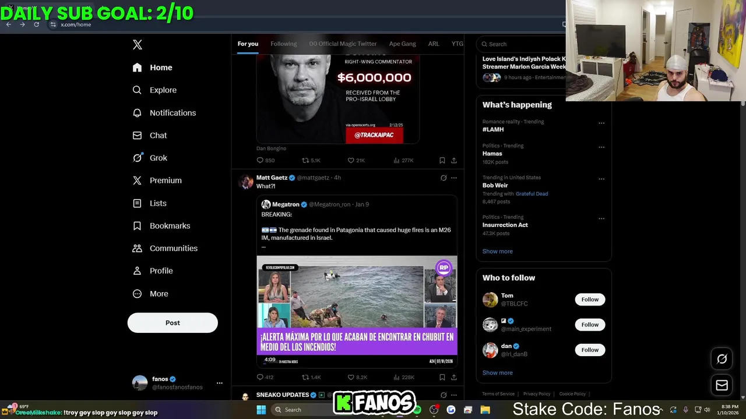Open Bookmarks in the sidebar

[x=161, y=226]
